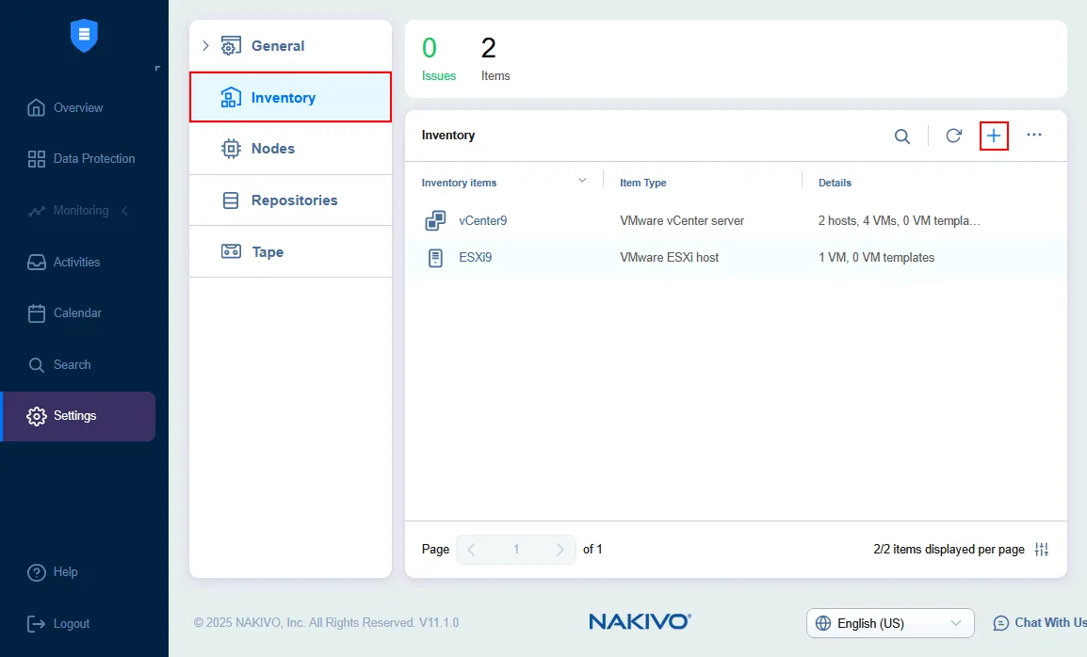Click the Help question mark icon

[x=36, y=572]
